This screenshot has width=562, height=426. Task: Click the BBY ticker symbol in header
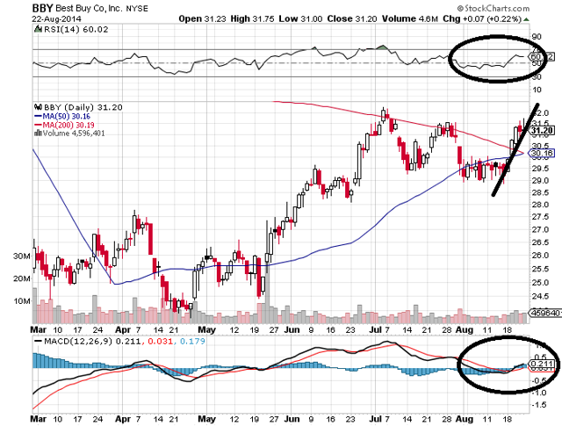click(43, 8)
